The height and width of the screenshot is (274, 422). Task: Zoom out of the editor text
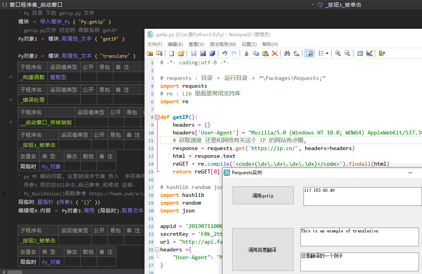[348, 53]
